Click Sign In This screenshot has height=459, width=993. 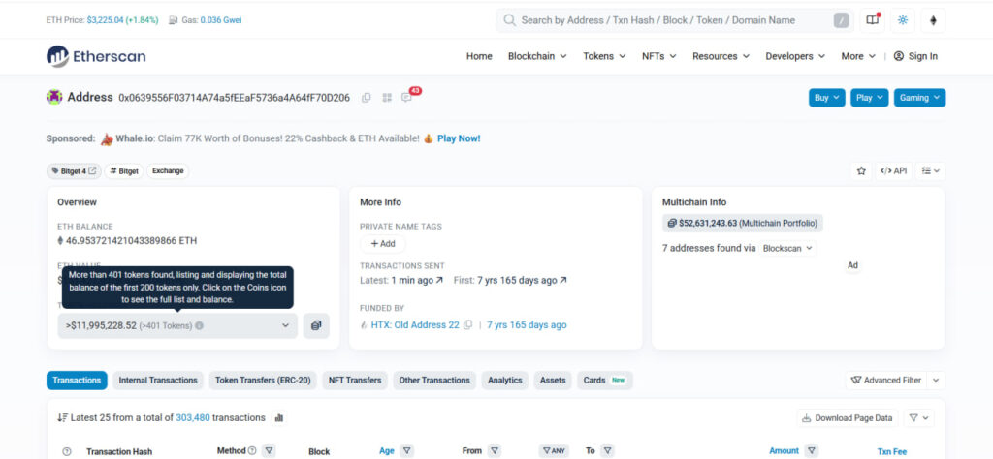point(915,56)
